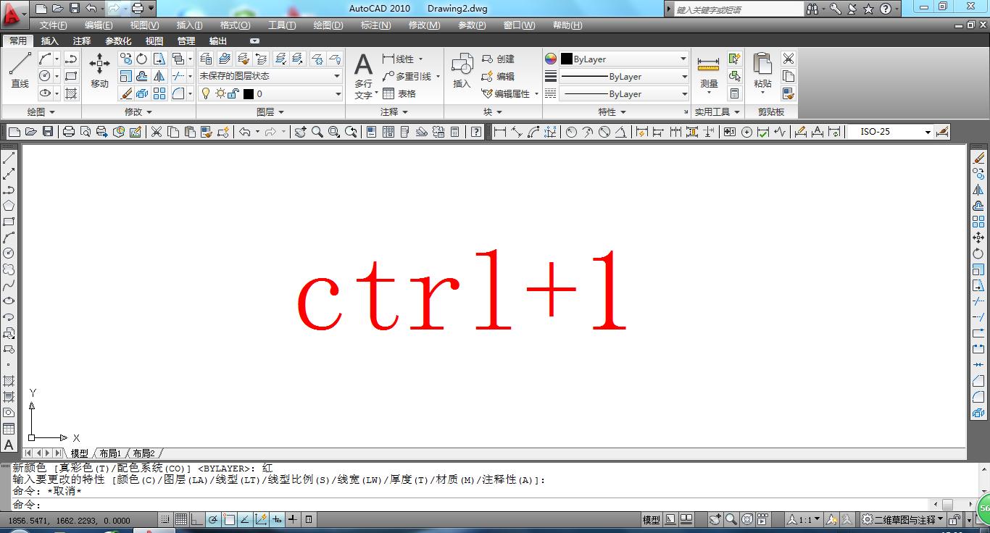This screenshot has height=533, width=990.
Task: Open the 工具(T) menu
Action: coord(282,25)
